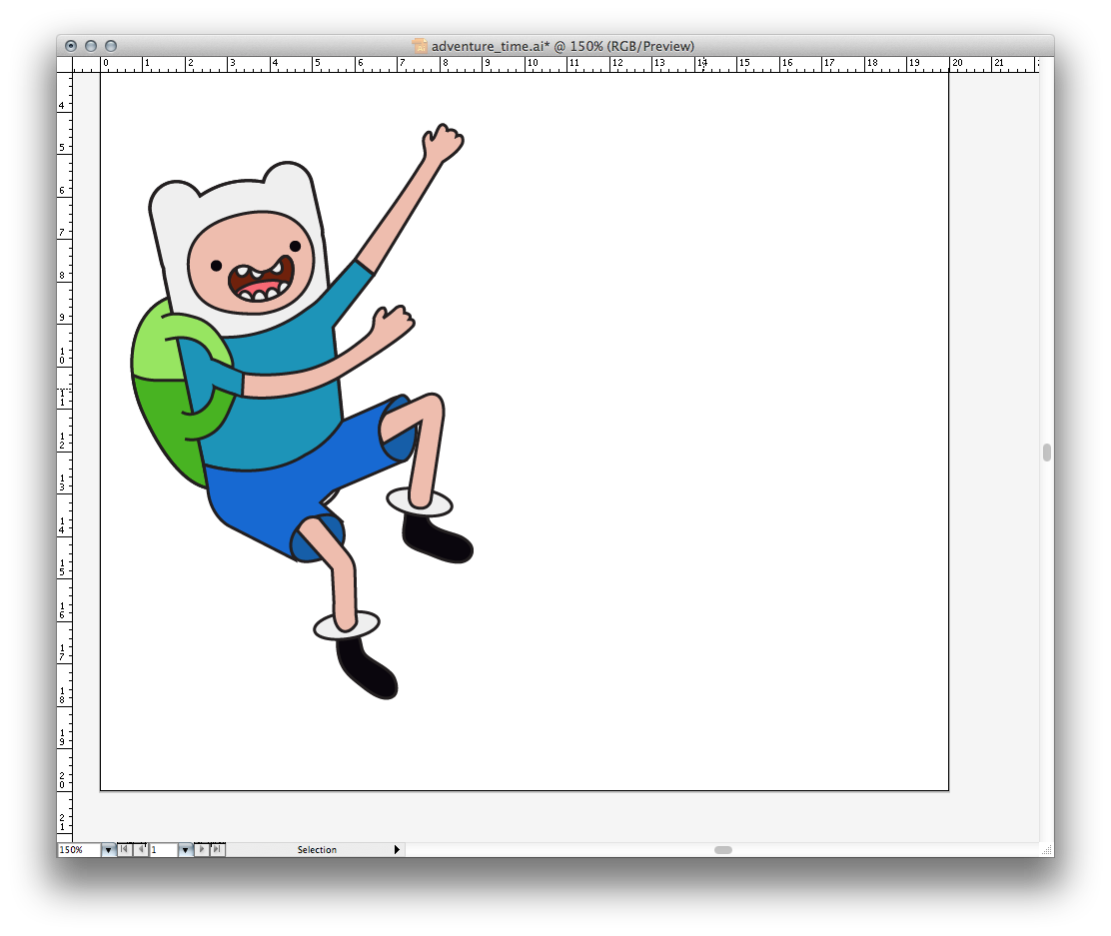Click the vertical scrollbar thumb
1111x936 pixels.
[x=1046, y=453]
